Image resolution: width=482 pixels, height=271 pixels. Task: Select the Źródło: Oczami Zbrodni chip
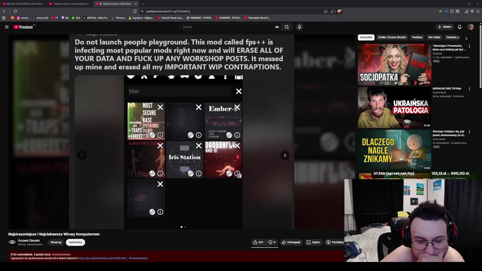coord(392,37)
